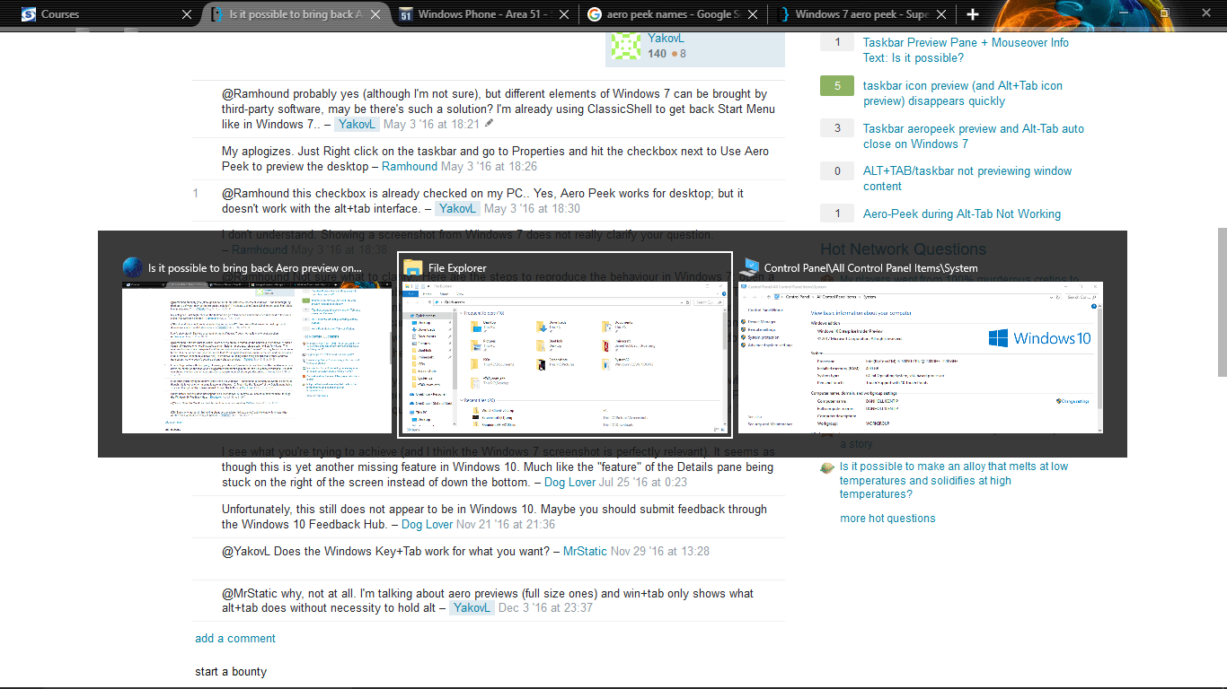Close the Windows Phone - Area 51 tab
Screen dimensions: 1227x689
(563, 14)
